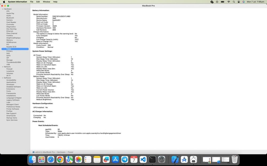Open the Maps app in the Dock
This screenshot has height=166, width=267.
pyautogui.click(x=69, y=159)
